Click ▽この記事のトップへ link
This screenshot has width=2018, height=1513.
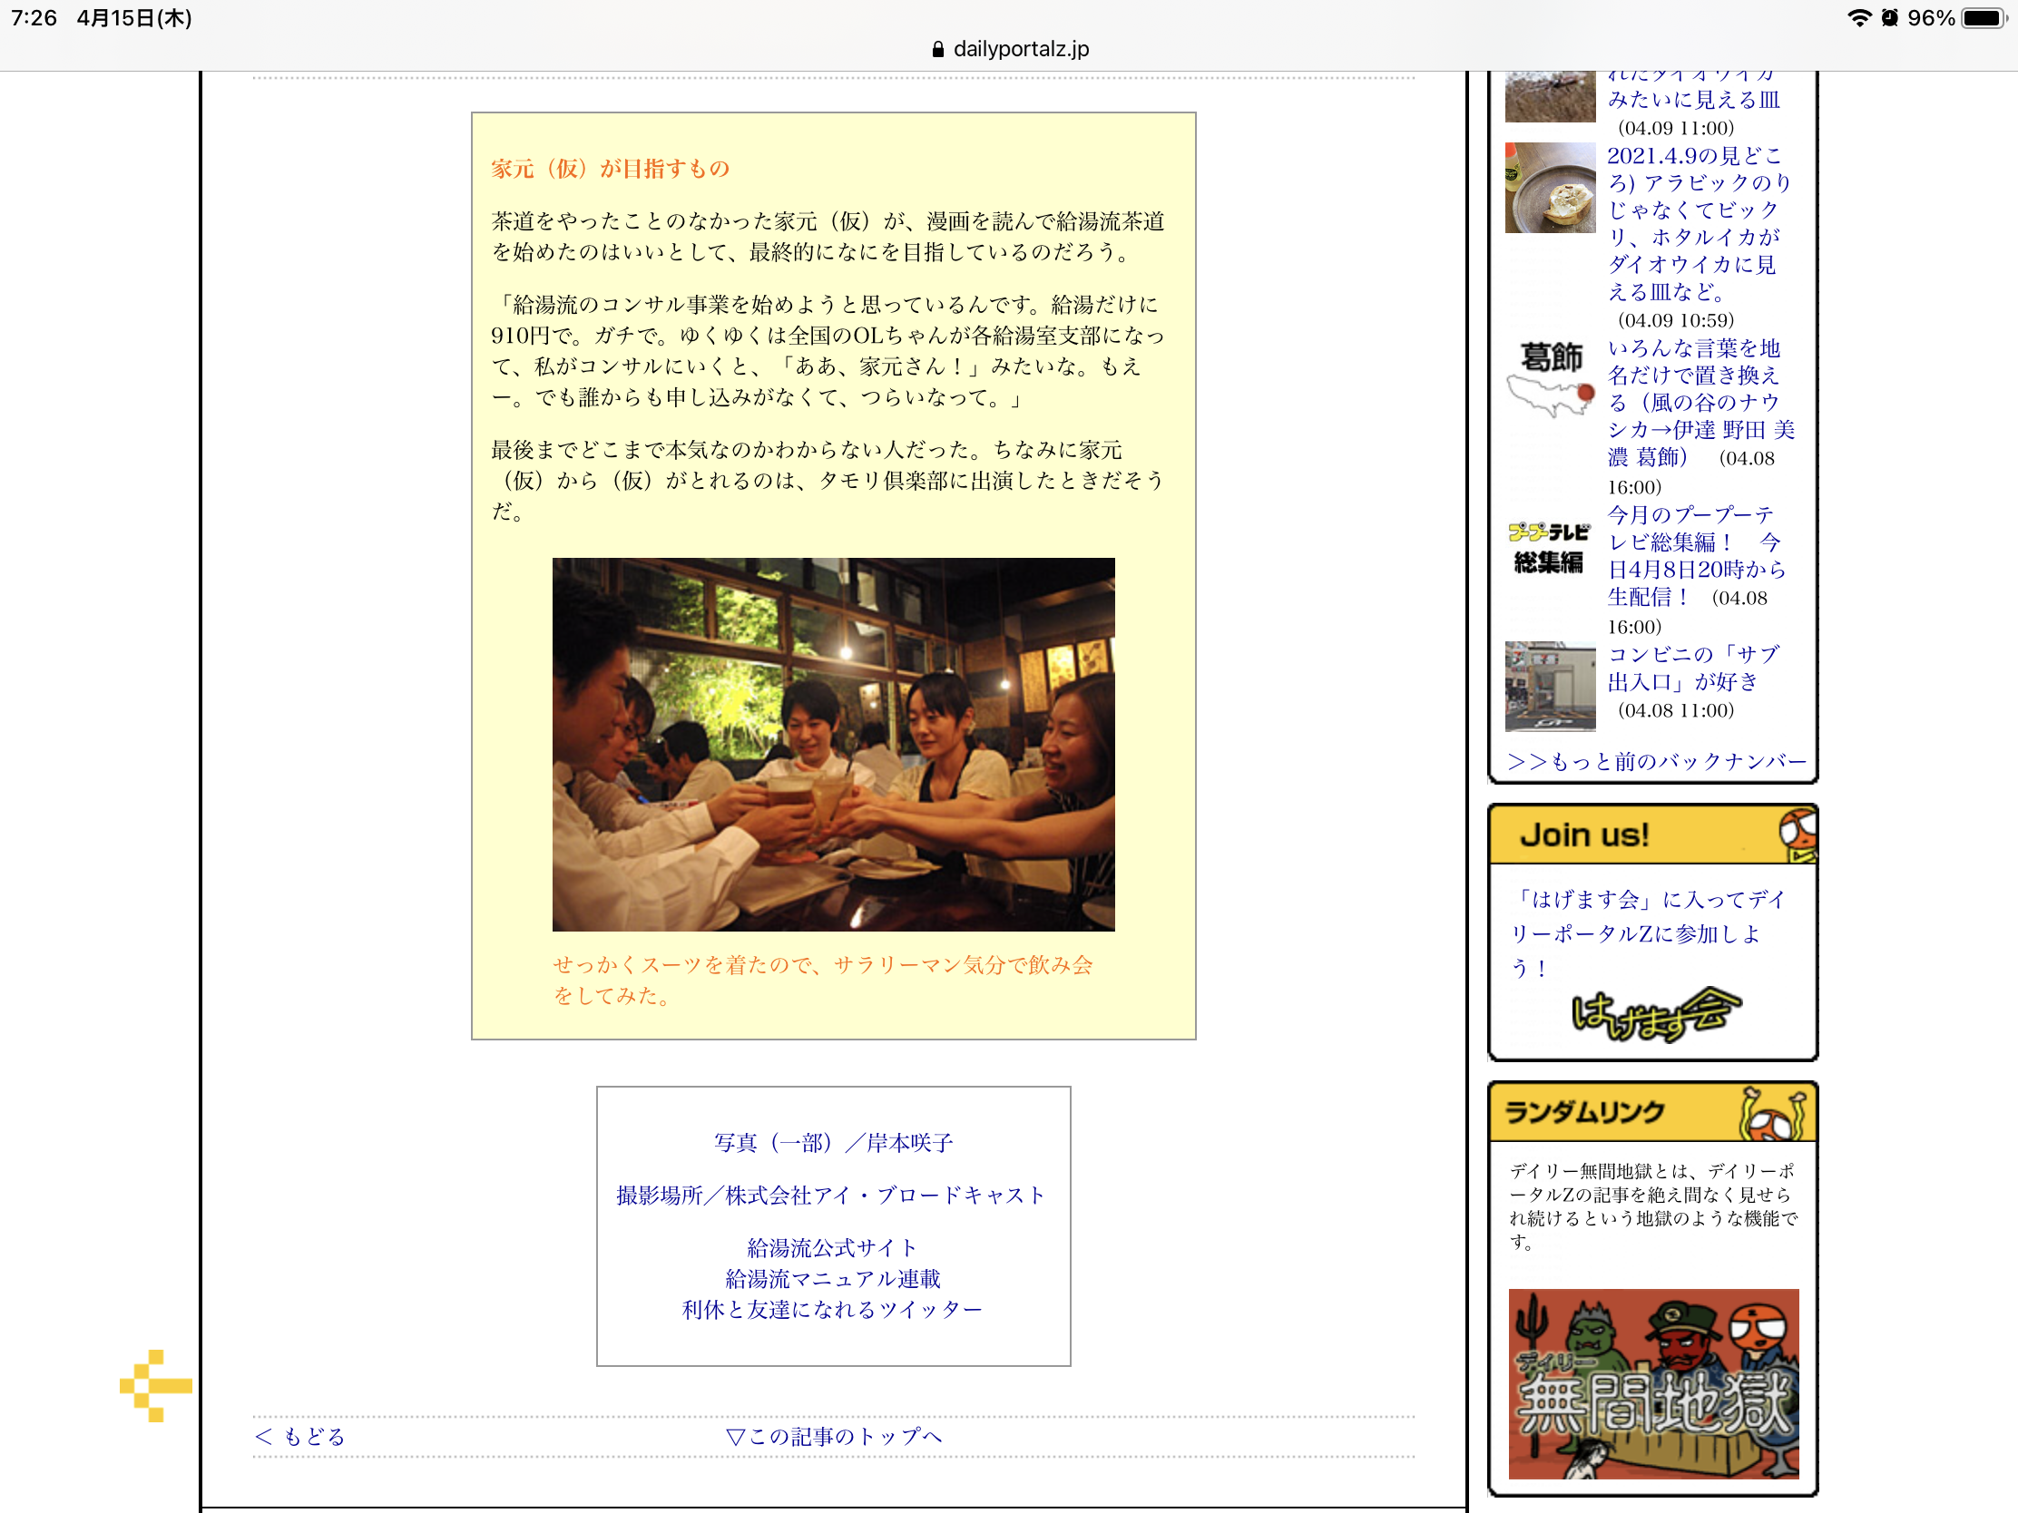pyautogui.click(x=834, y=1437)
